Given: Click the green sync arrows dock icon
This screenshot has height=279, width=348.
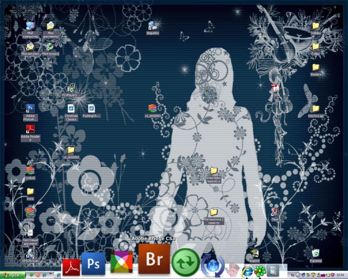Looking at the screenshot, I should [x=185, y=262].
